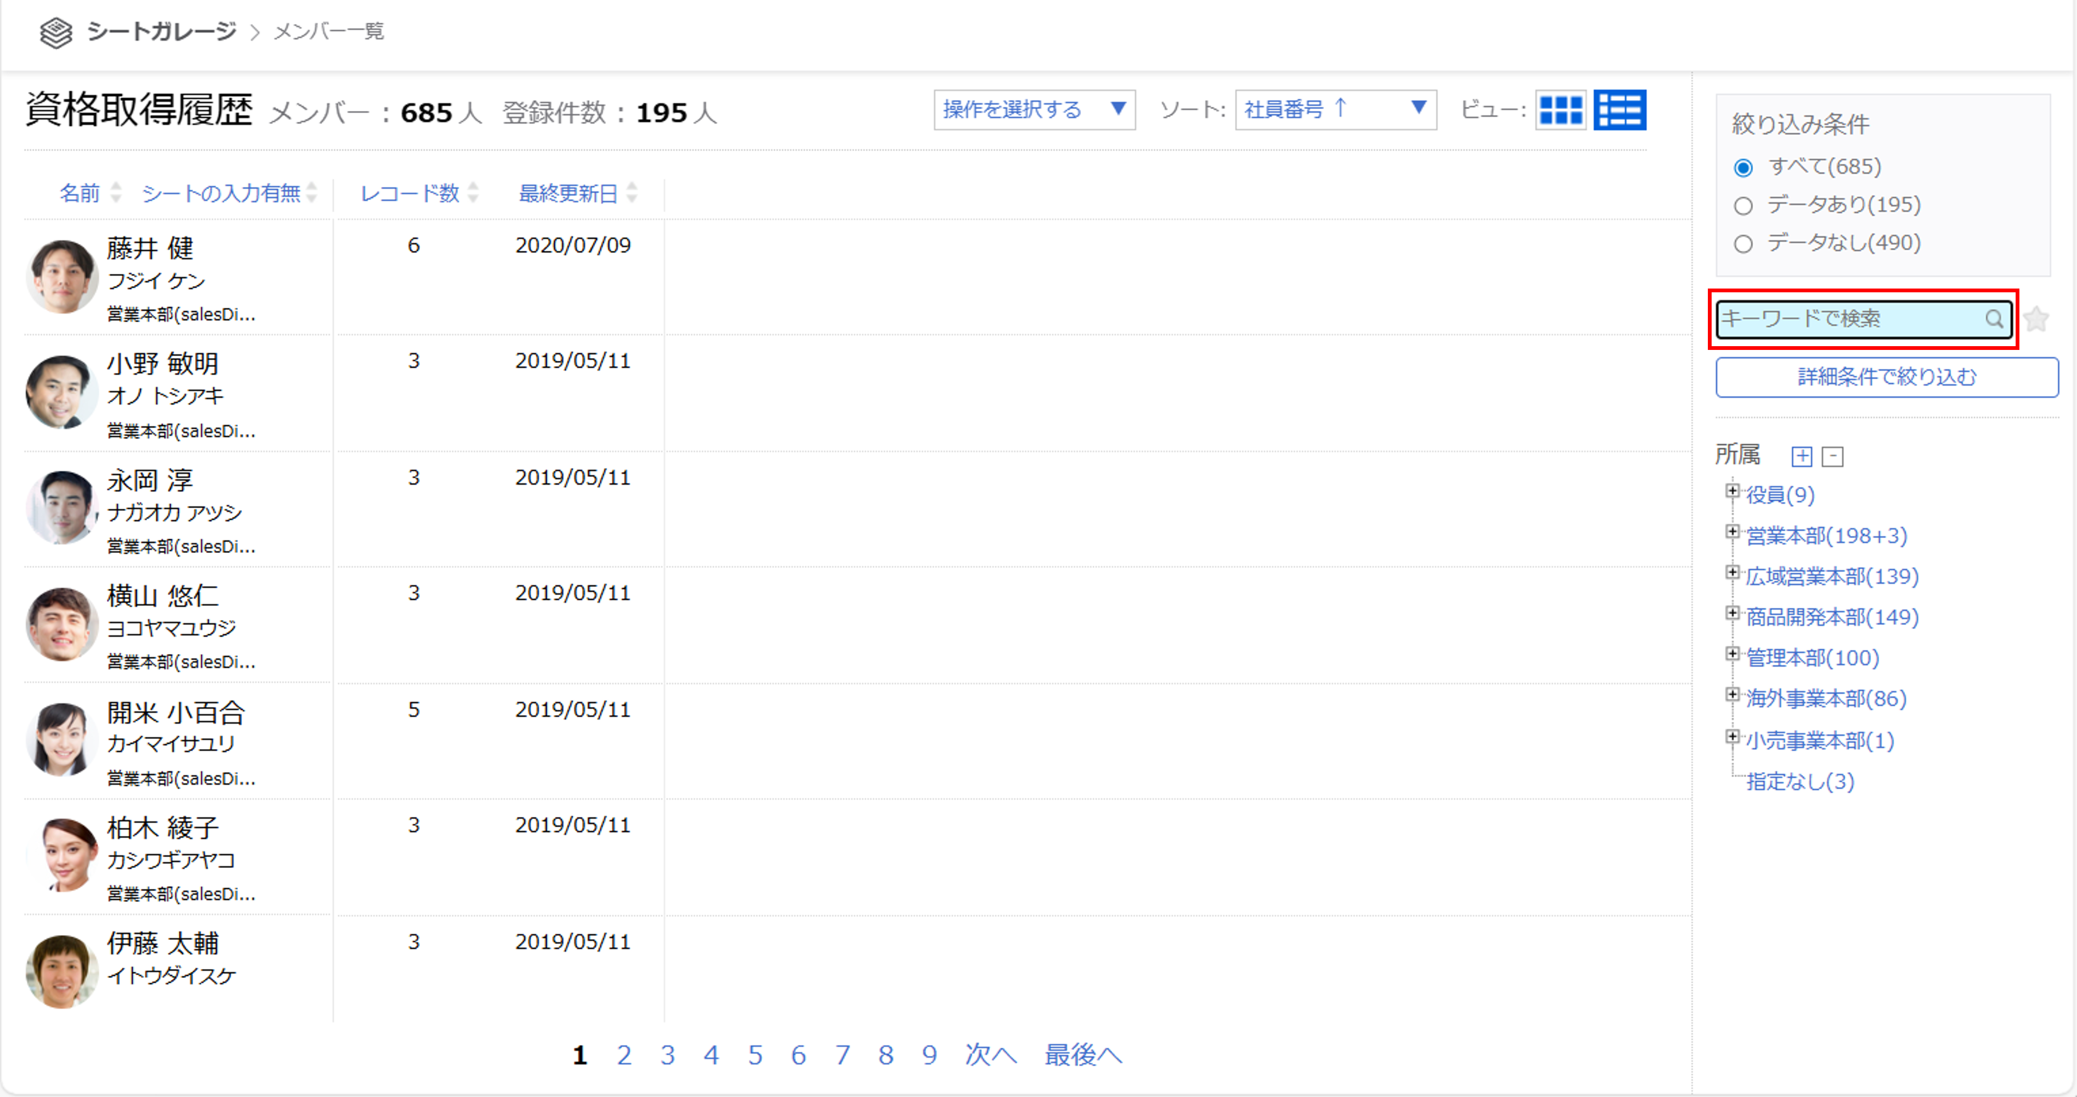This screenshot has width=2077, height=1097.
Task: Open the 社員番号 sort dropdown
Action: [x=1334, y=110]
